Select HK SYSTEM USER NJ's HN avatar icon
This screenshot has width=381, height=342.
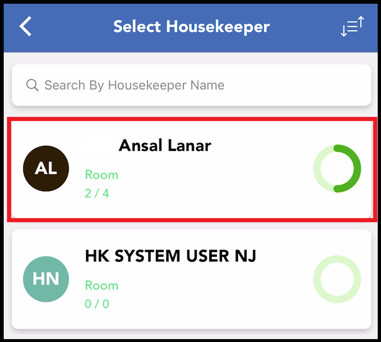(46, 279)
